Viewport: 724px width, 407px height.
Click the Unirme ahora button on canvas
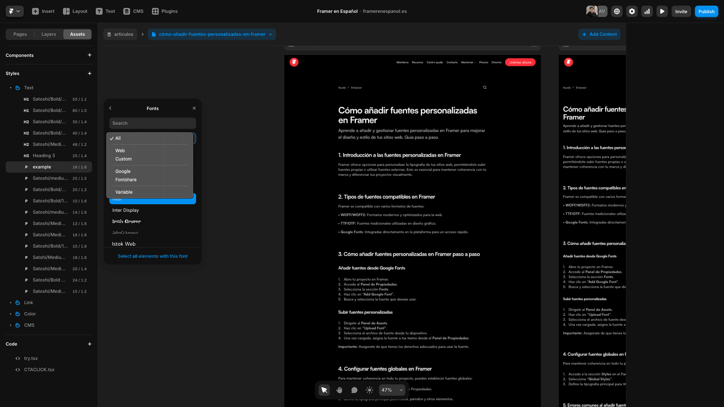[x=520, y=63]
